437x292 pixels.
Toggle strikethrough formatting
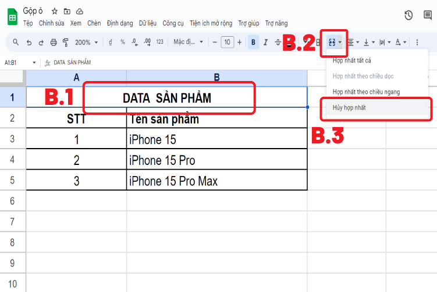pos(278,43)
